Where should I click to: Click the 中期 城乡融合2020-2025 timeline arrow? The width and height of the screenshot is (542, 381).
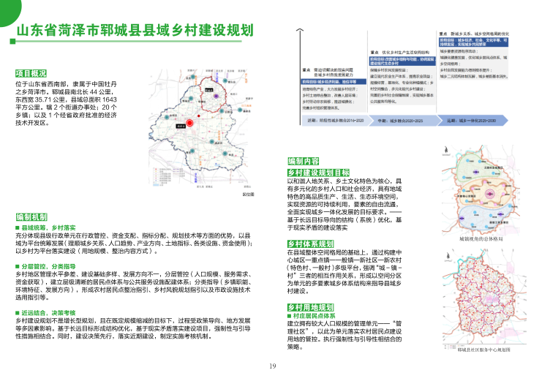coord(404,121)
